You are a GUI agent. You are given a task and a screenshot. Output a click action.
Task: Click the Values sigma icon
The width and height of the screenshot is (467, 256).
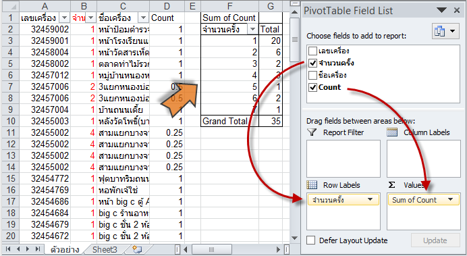(392, 185)
